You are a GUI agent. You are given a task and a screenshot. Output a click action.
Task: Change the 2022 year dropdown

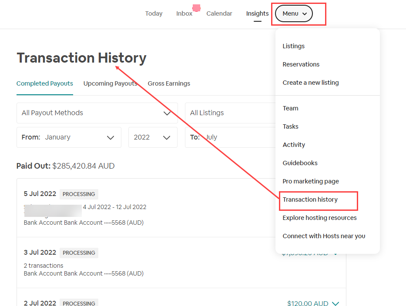[152, 137]
